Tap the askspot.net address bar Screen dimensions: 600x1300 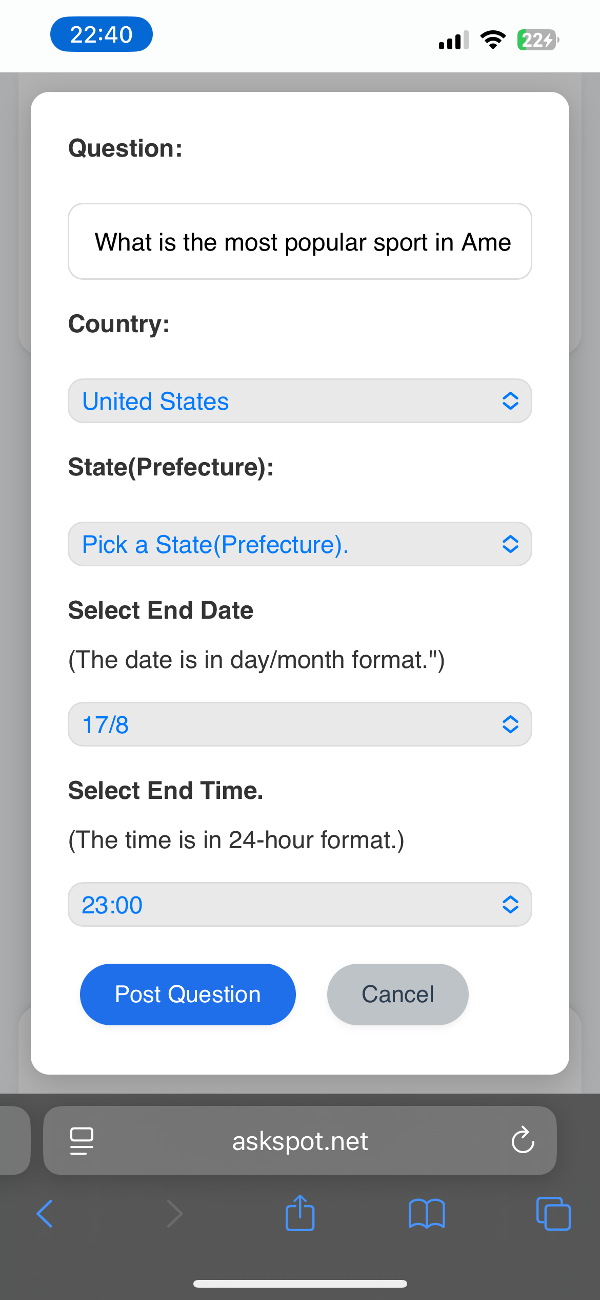pos(300,1141)
